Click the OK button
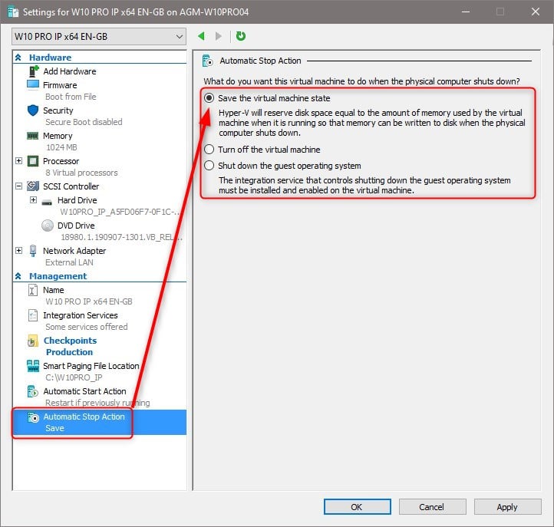Image resolution: width=554 pixels, height=527 pixels. pos(358,507)
